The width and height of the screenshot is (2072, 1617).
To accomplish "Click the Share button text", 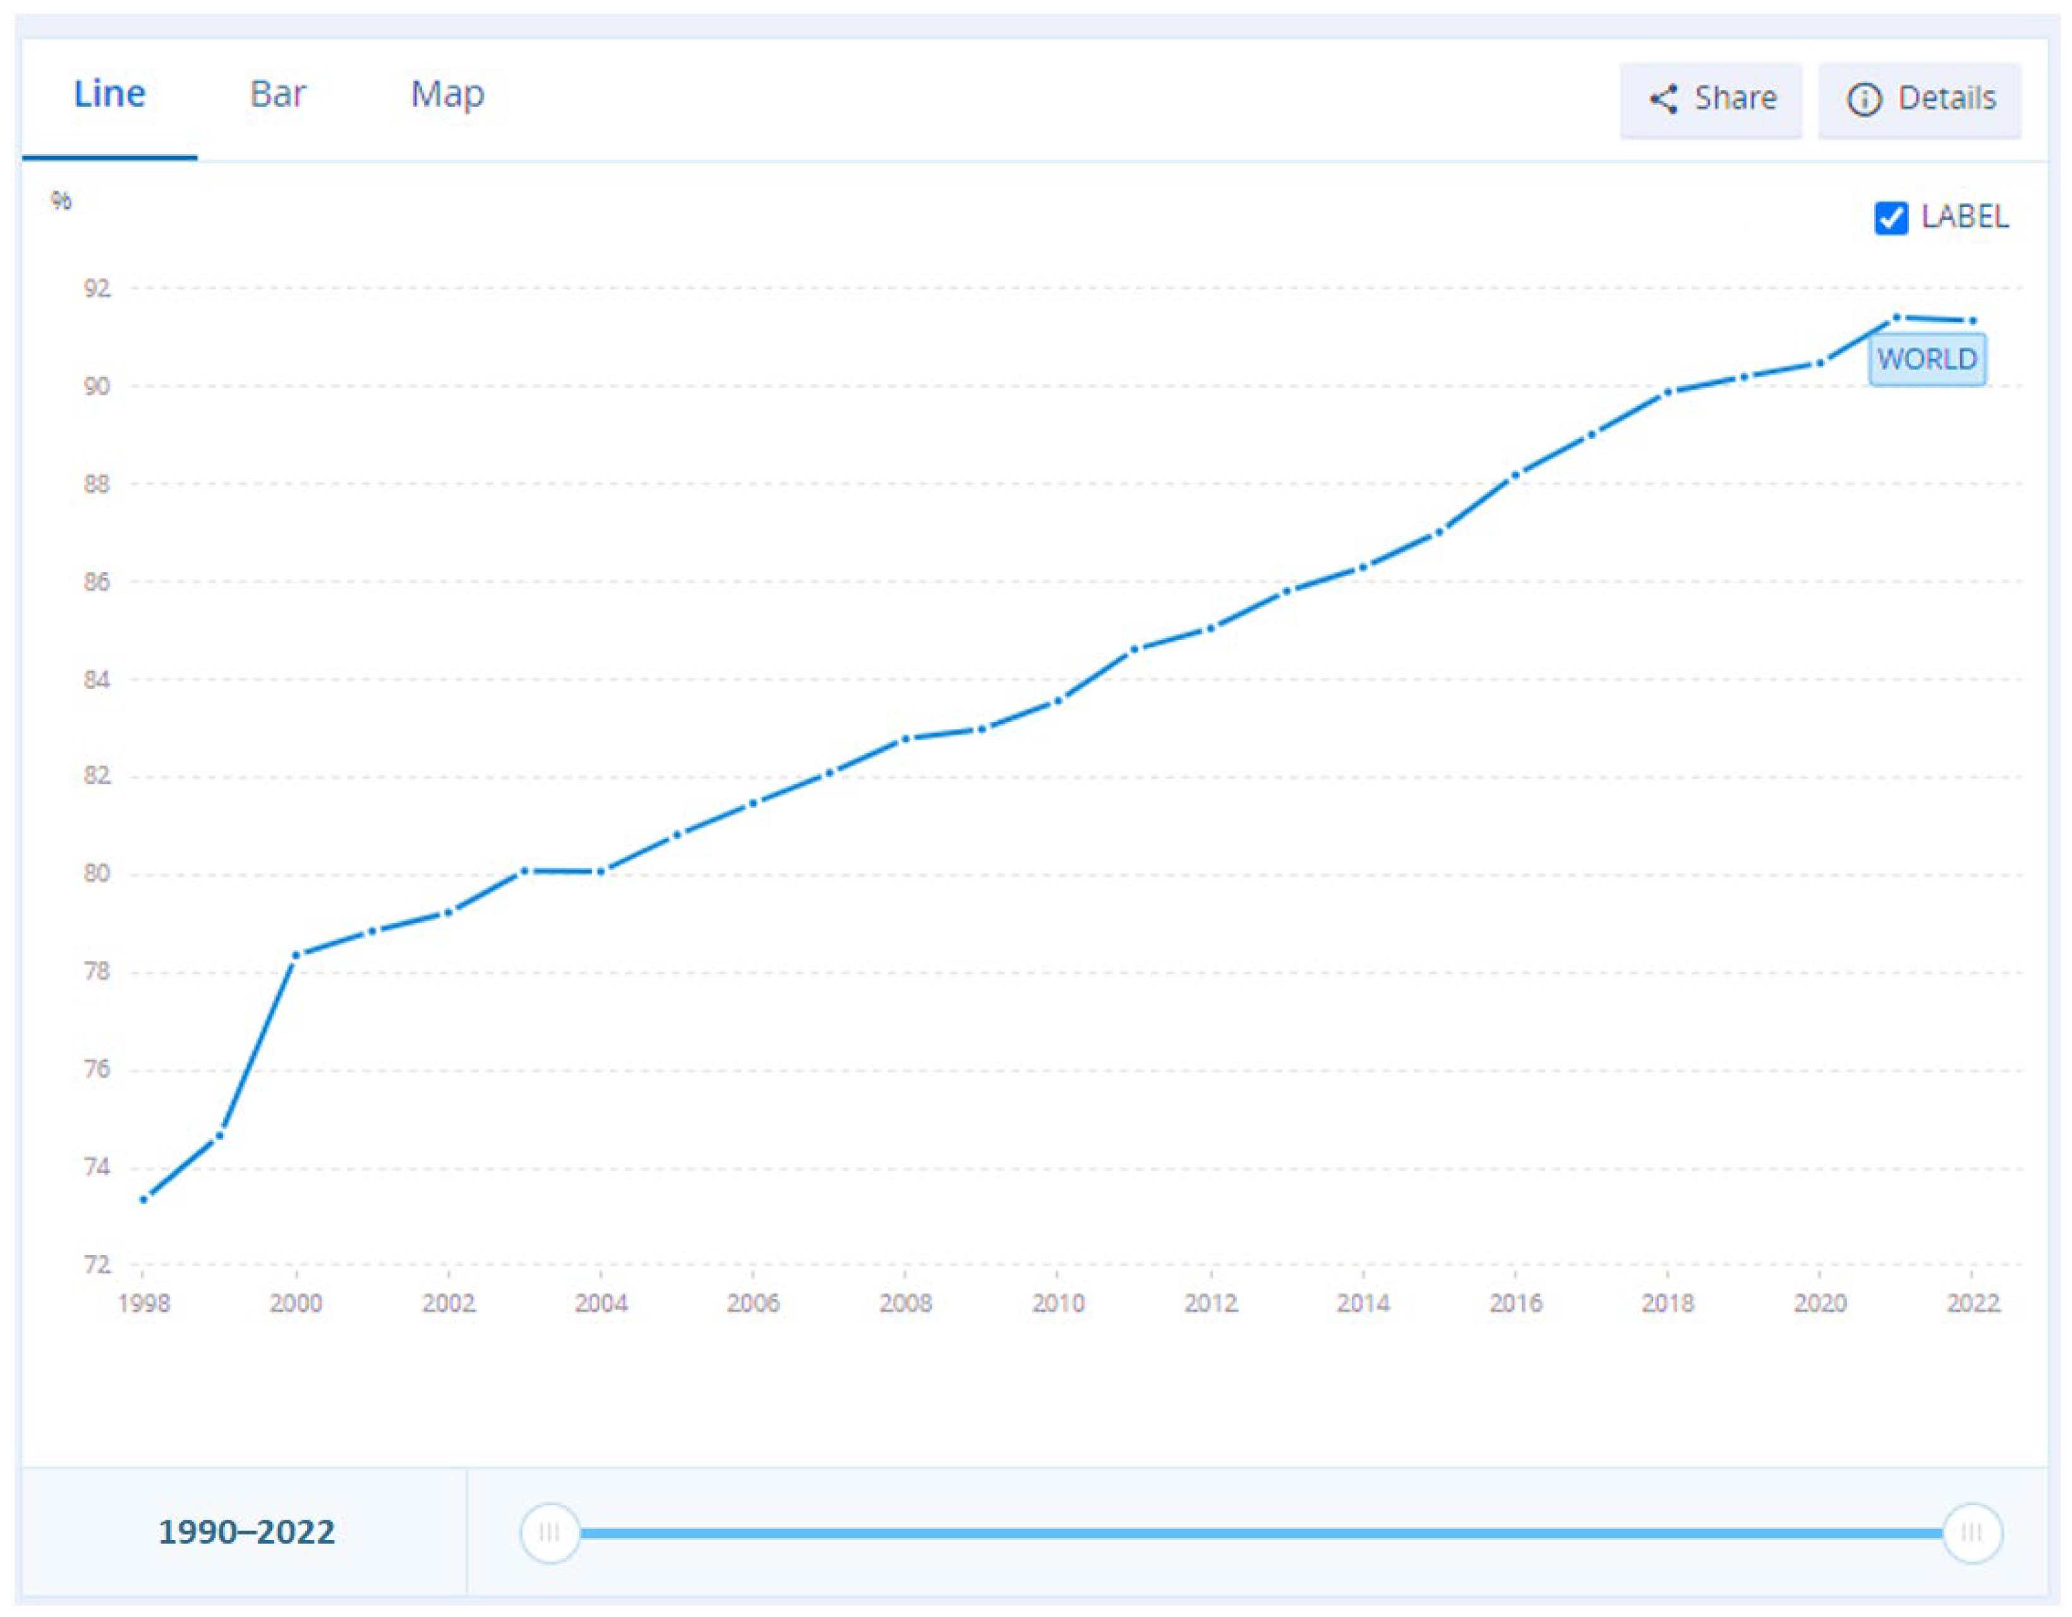I will pos(1735,98).
